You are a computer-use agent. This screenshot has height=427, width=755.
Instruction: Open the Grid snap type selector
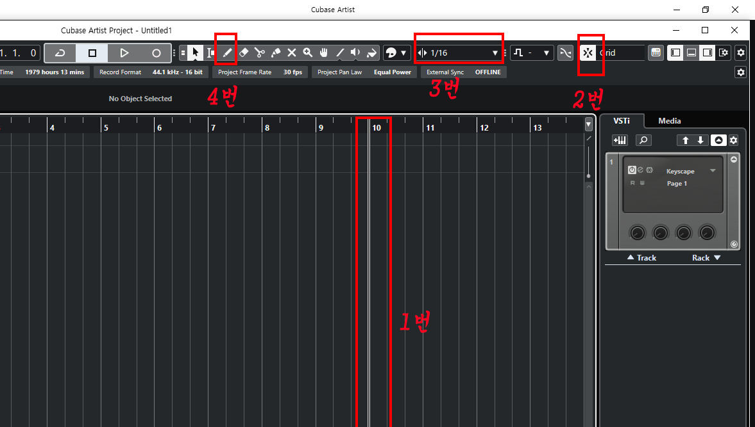[x=620, y=53]
